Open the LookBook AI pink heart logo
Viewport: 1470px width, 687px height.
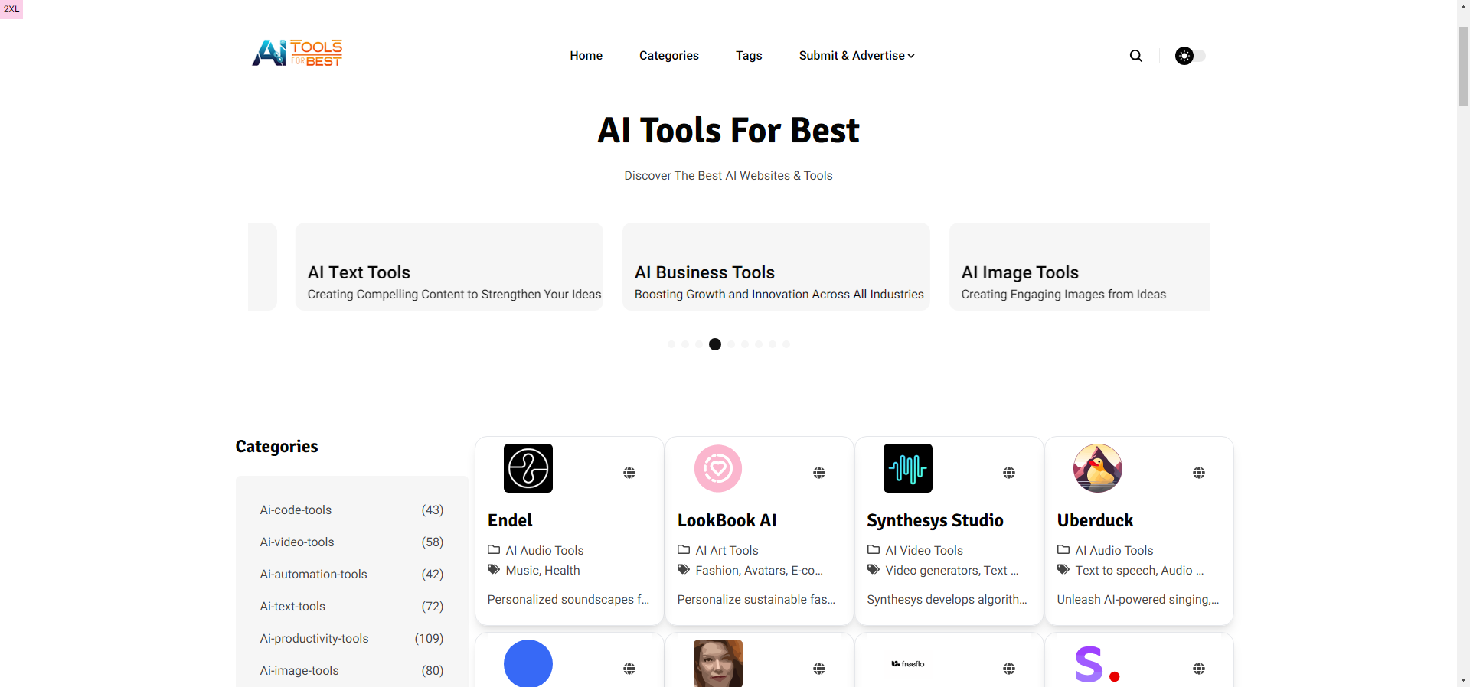718,468
